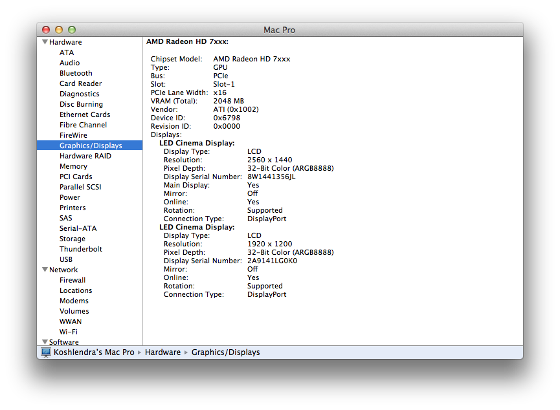560x410 pixels.
Task: Select the Software category label
Action: [x=64, y=342]
